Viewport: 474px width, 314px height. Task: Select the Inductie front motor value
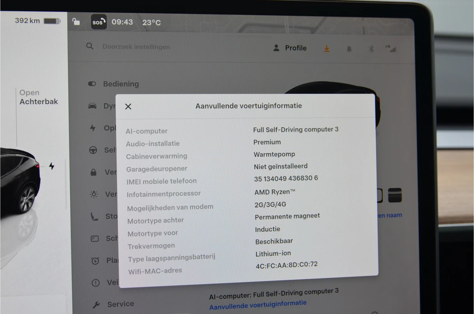pos(268,229)
